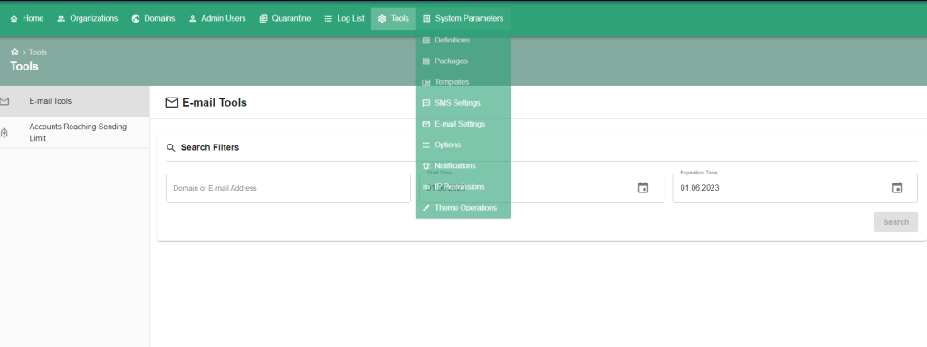Image resolution: width=927 pixels, height=347 pixels.
Task: Click the bell icon for Accounts Reaching Sending Limit
Action: click(x=5, y=133)
